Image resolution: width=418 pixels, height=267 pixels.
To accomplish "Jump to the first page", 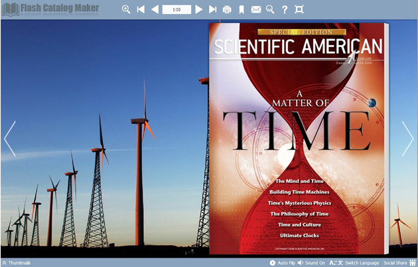I will (141, 9).
